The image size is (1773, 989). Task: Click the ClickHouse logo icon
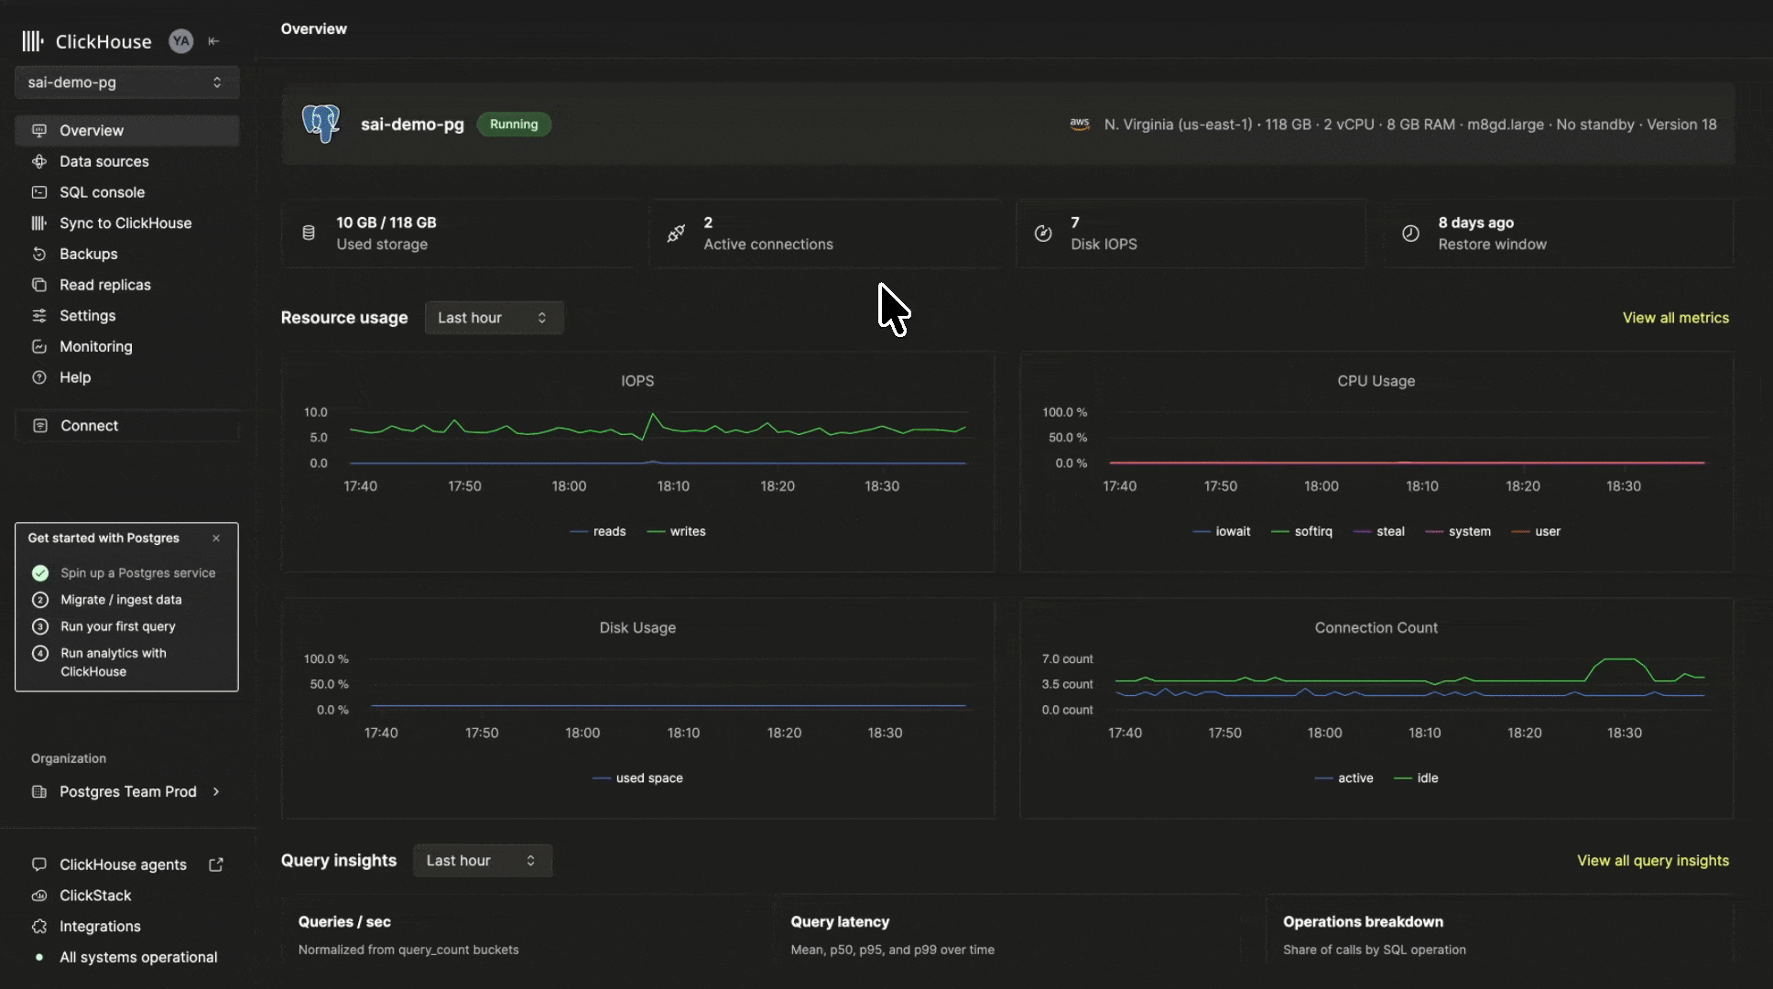pyautogui.click(x=33, y=41)
